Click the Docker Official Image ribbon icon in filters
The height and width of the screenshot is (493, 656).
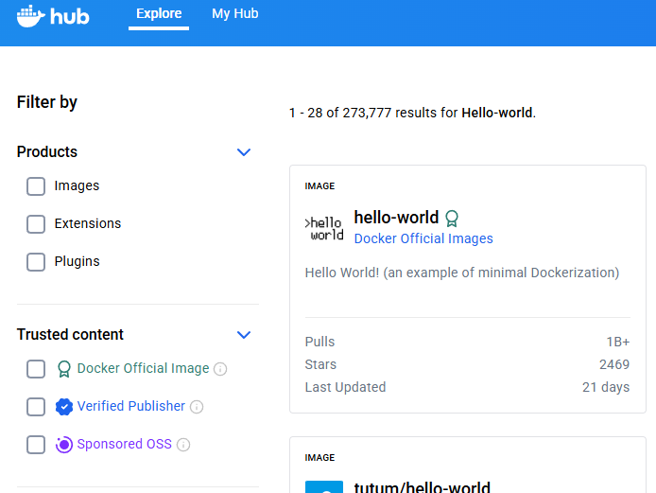[64, 369]
